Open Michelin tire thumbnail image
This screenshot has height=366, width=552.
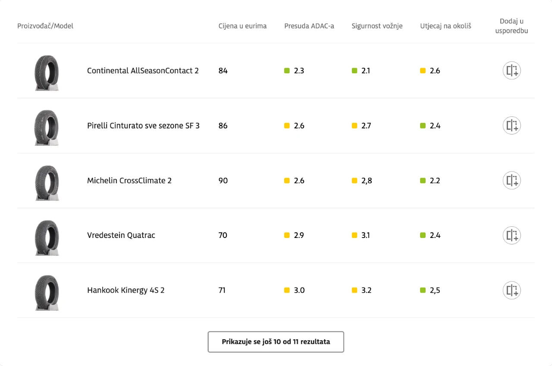pos(47,182)
